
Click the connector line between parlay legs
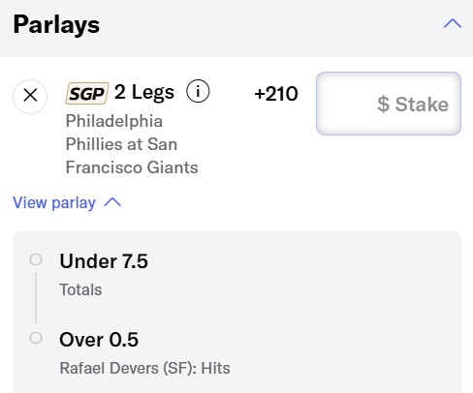pyautogui.click(x=36, y=298)
